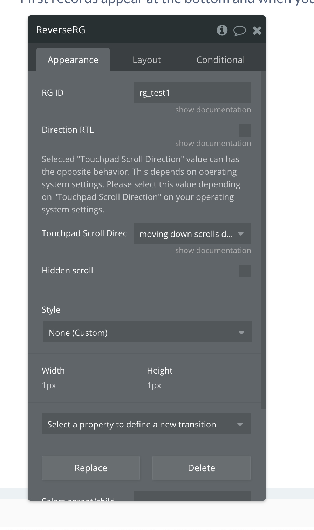Open the Touchpad Scroll Direction dropdown
This screenshot has width=314, height=530.
(x=192, y=234)
